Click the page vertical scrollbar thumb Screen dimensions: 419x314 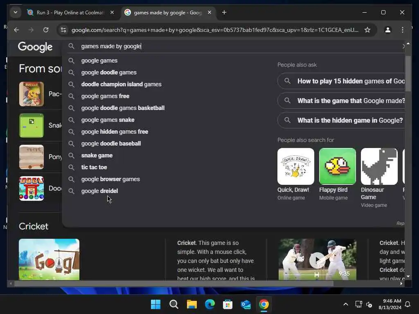pyautogui.click(x=408, y=74)
